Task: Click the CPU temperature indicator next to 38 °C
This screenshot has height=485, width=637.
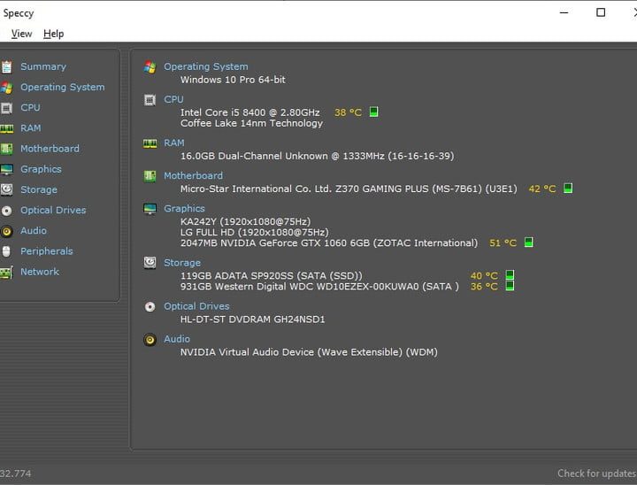Action: 373,112
